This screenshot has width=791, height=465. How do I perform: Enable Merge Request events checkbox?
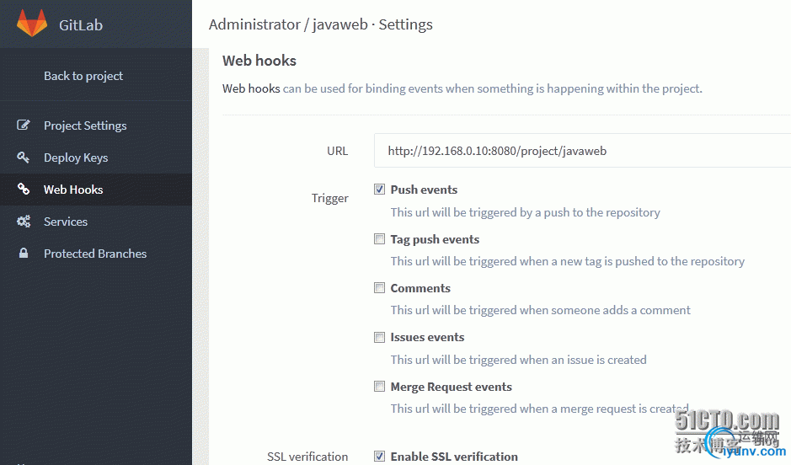coord(380,387)
